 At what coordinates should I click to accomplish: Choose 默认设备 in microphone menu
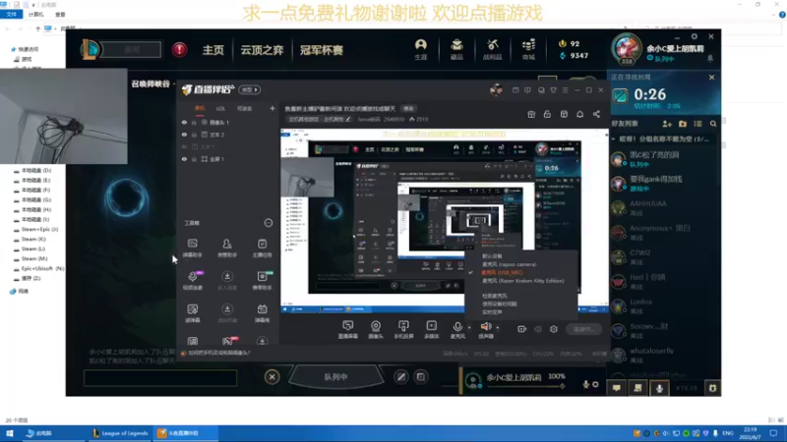pyautogui.click(x=492, y=256)
